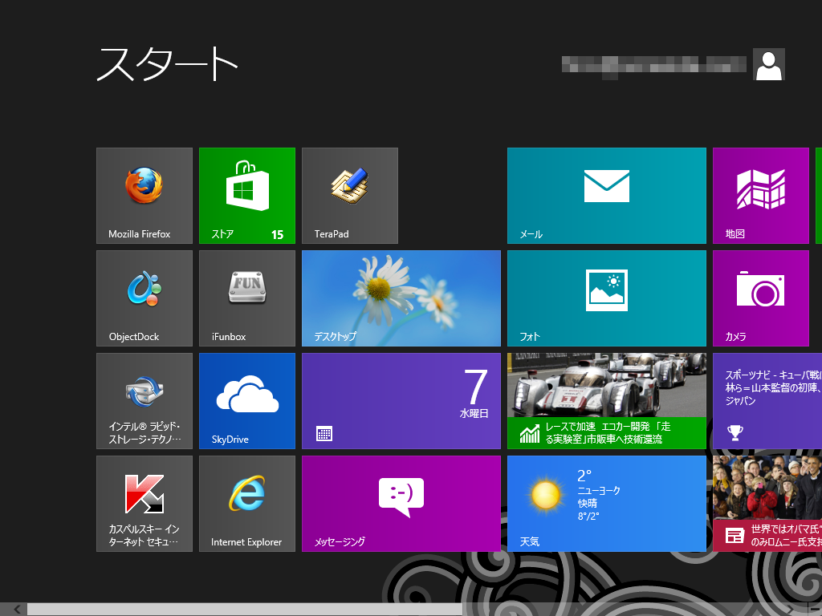Screen dimensions: 822x616
Task: Open the ObjectDock tile
Action: pyautogui.click(x=144, y=298)
